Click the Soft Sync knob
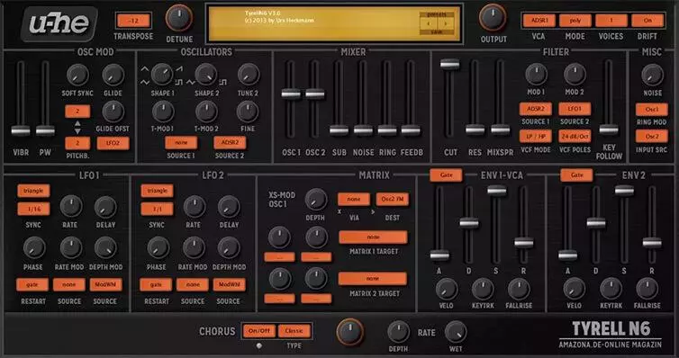 tap(77, 75)
